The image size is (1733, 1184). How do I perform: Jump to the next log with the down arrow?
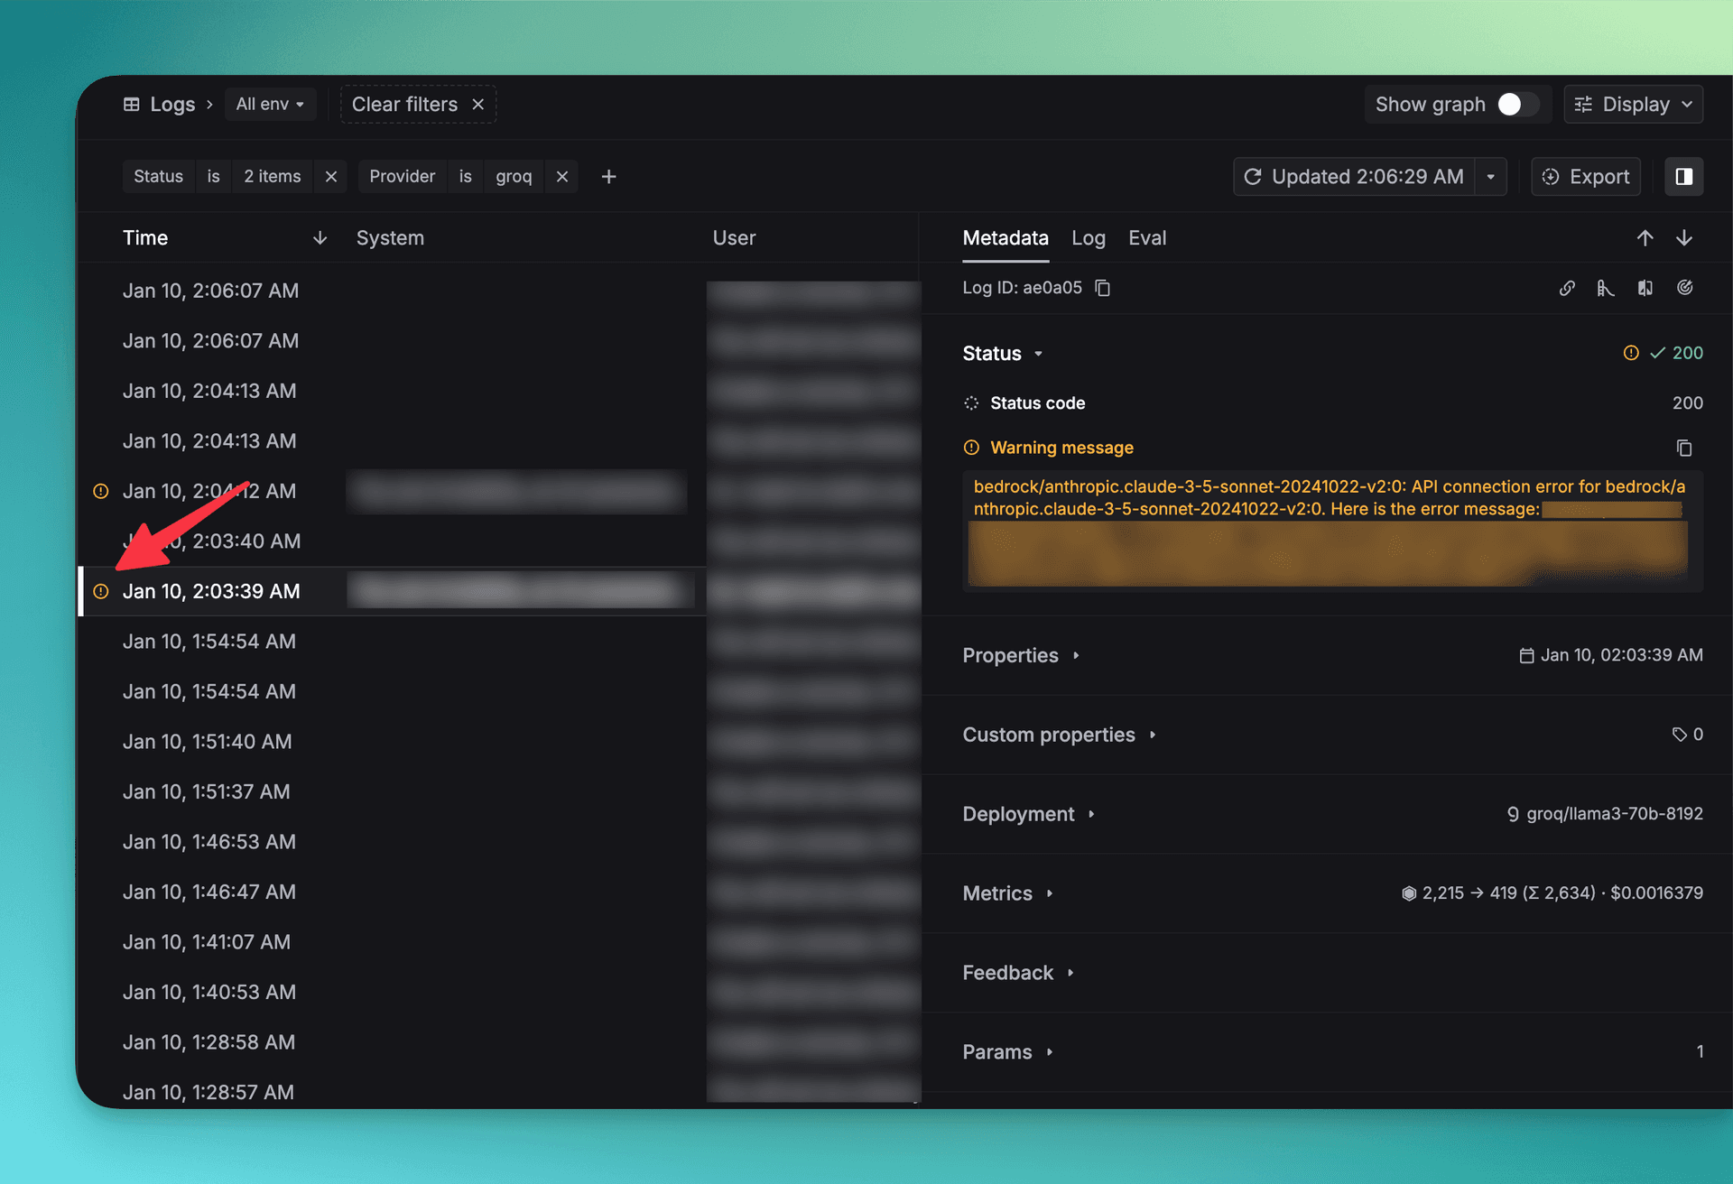pyautogui.click(x=1684, y=237)
